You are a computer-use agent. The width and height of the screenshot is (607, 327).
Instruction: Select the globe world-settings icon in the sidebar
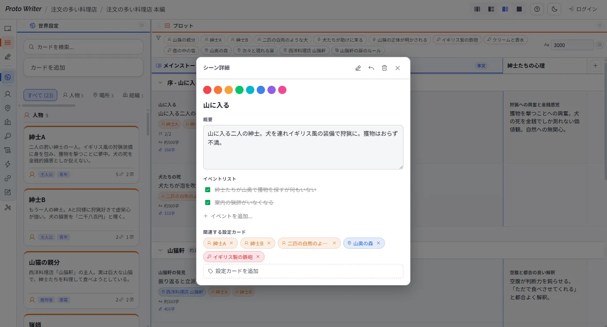8,77
